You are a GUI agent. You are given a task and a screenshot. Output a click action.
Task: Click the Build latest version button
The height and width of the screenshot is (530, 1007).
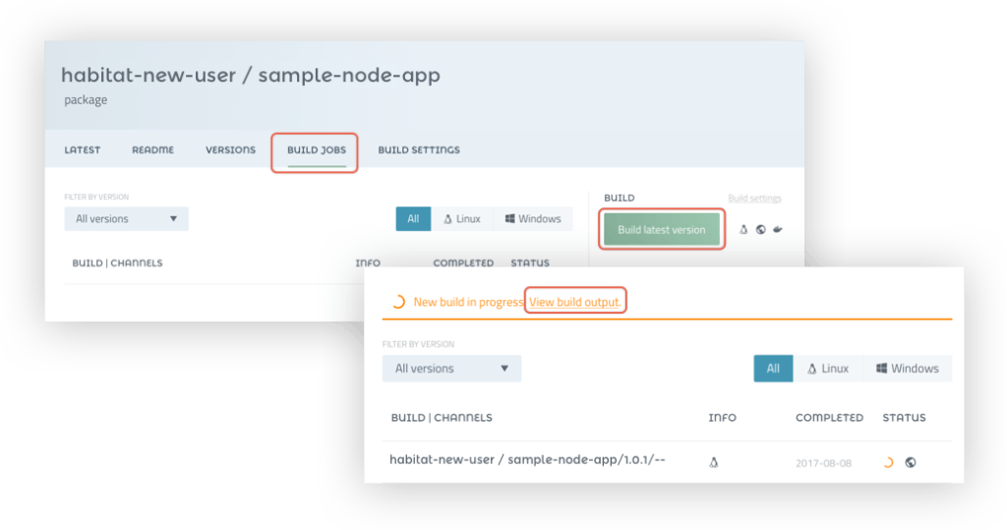click(661, 230)
